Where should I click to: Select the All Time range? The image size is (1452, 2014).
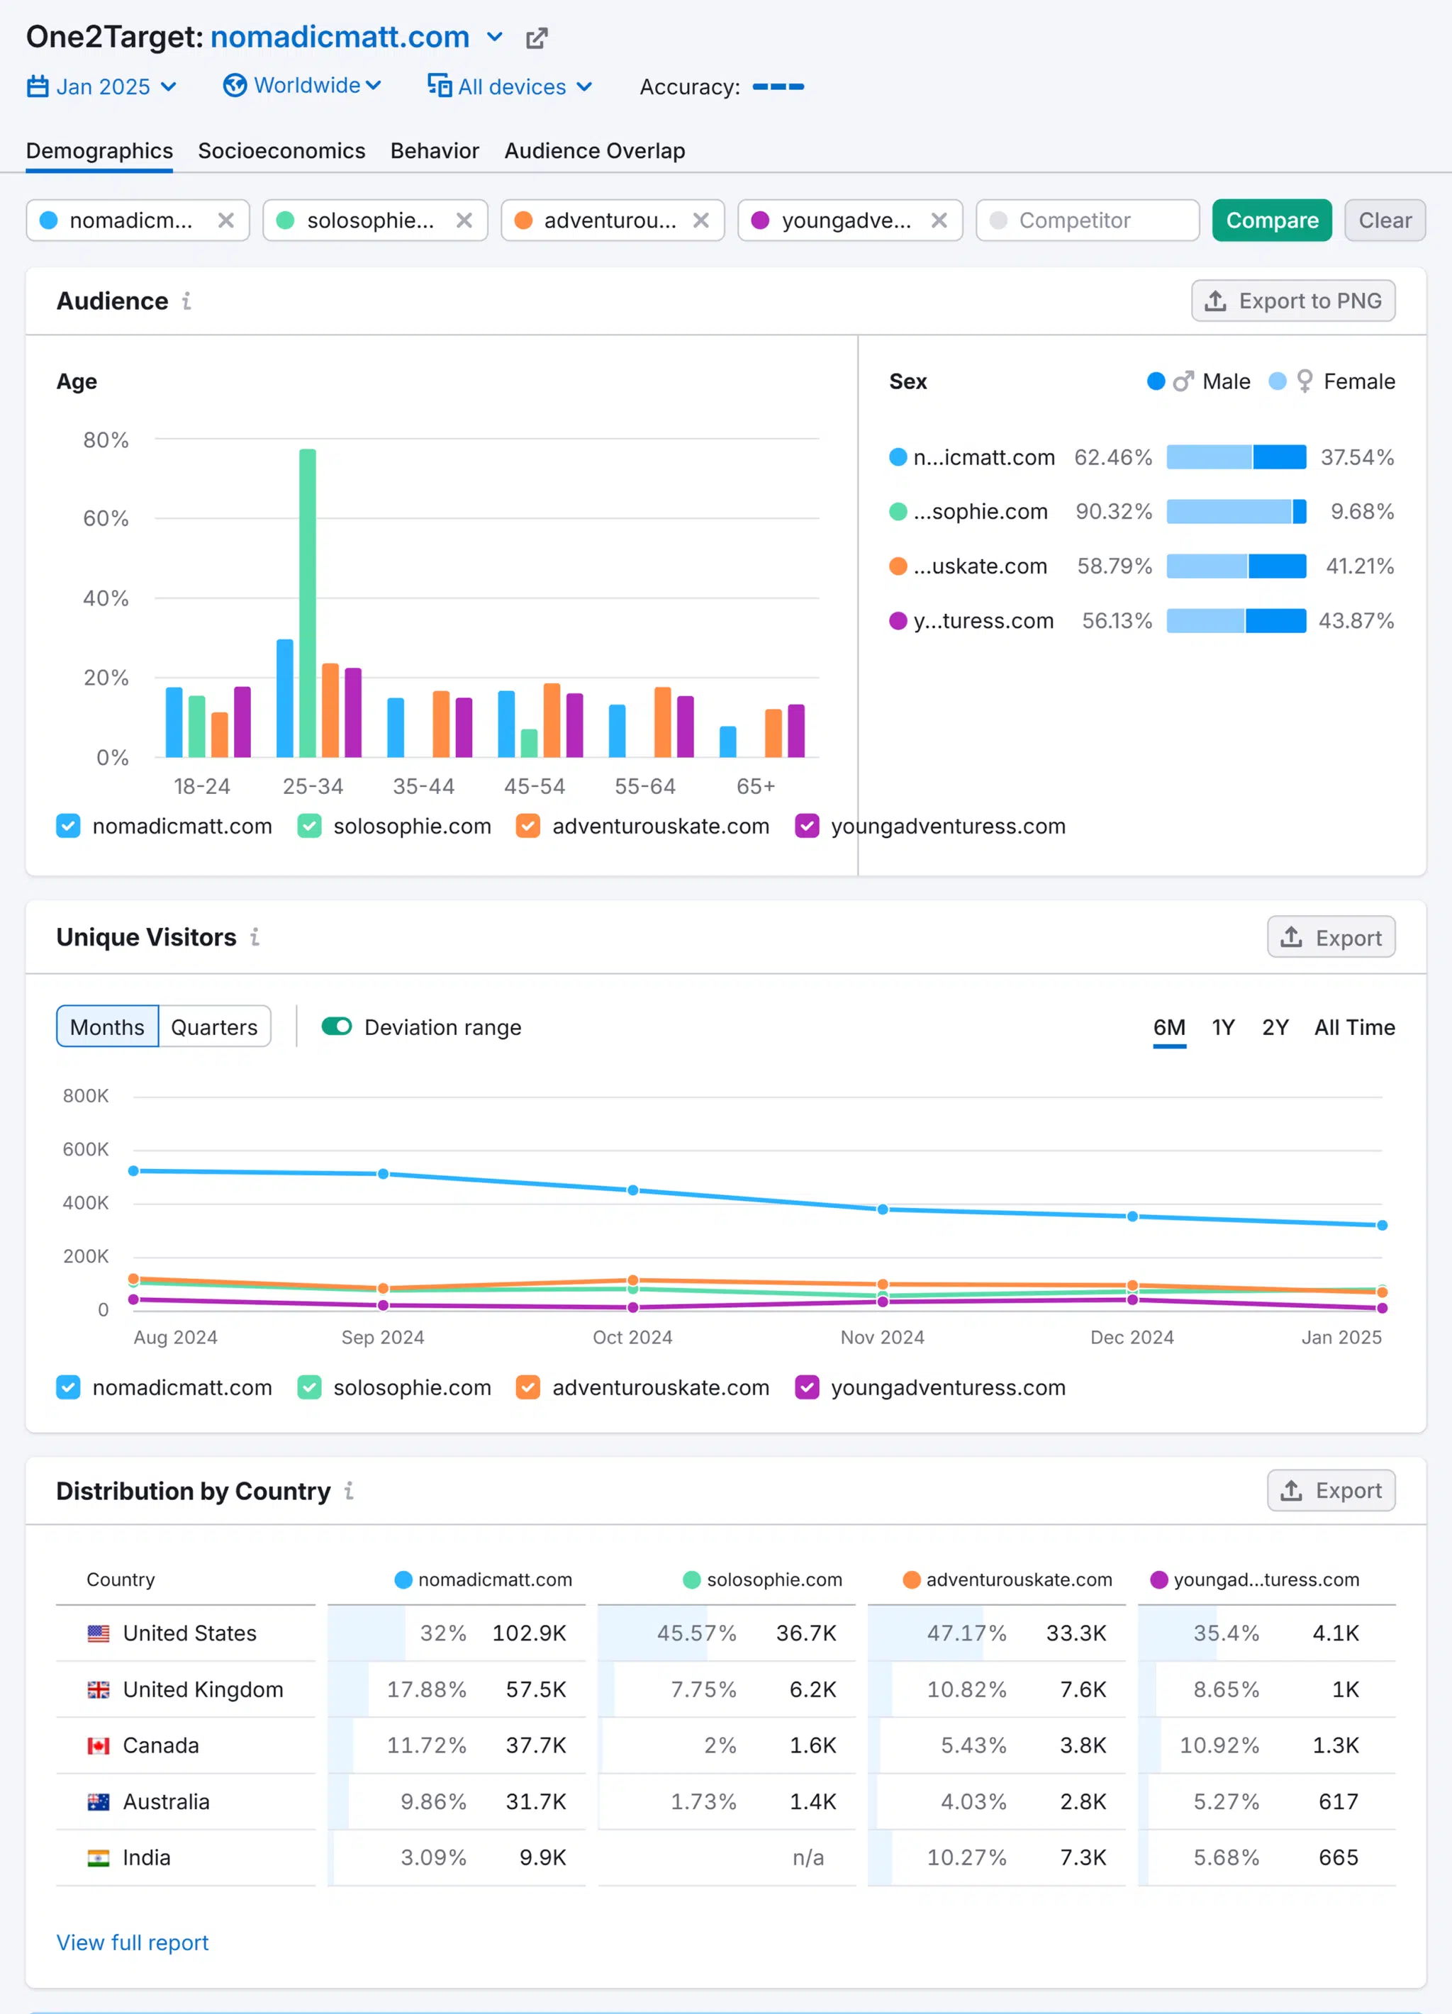pos(1354,1027)
